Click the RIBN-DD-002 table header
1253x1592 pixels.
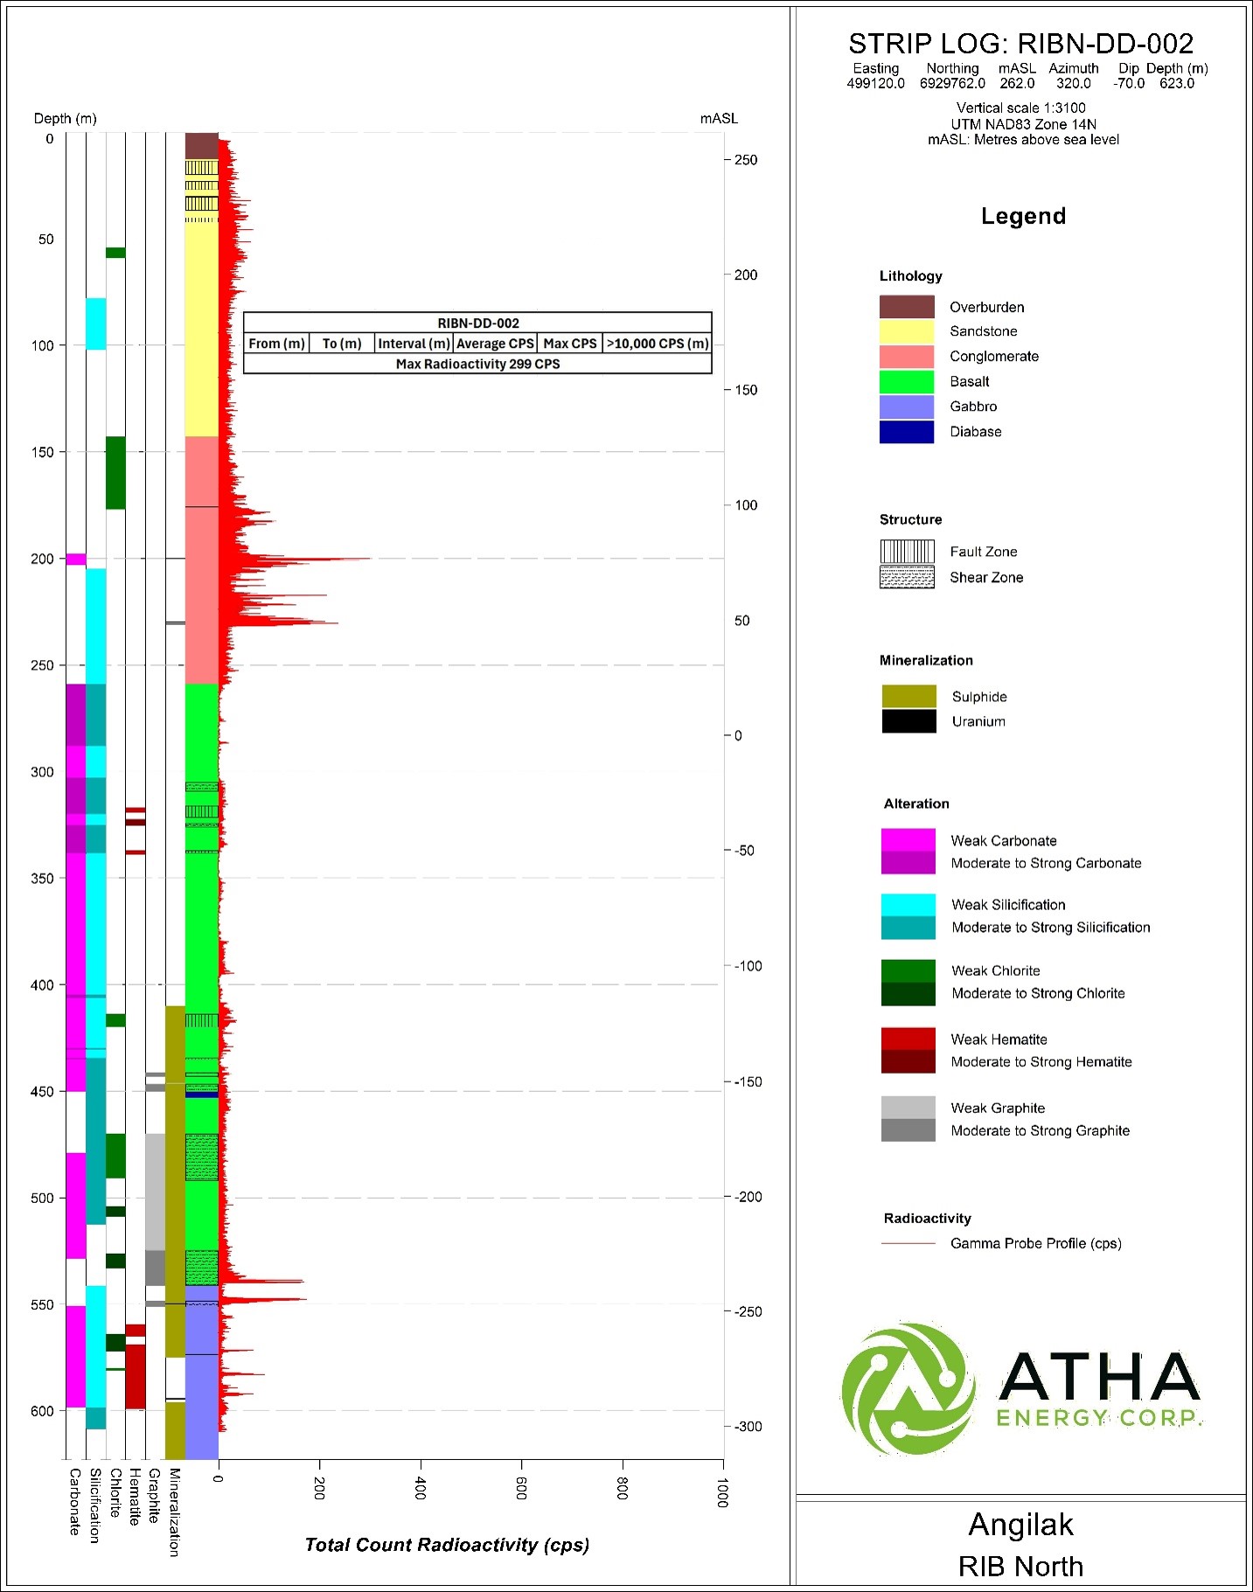[478, 323]
